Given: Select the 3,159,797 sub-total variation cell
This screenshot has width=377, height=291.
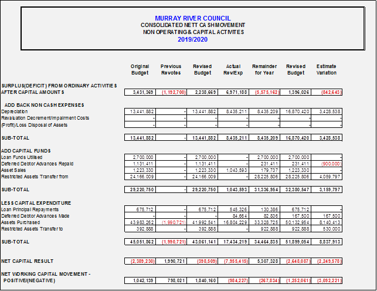Looking at the screenshot, I should tap(327, 190).
